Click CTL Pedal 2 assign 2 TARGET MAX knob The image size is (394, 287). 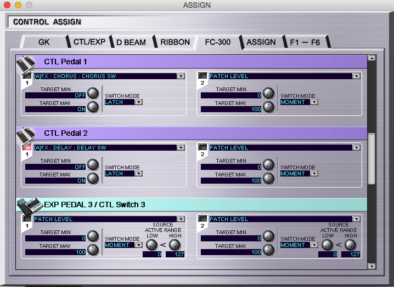[268, 178]
